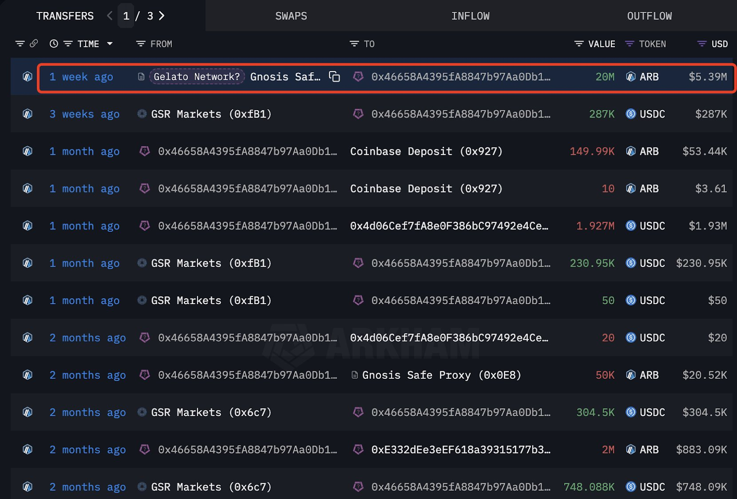Open 0x4d06Cef7 address in $20 row
This screenshot has height=499, width=737.
pyautogui.click(x=449, y=338)
